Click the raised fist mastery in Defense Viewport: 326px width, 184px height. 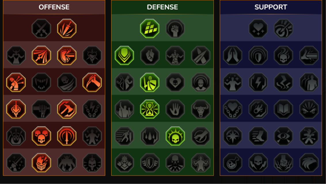click(175, 29)
